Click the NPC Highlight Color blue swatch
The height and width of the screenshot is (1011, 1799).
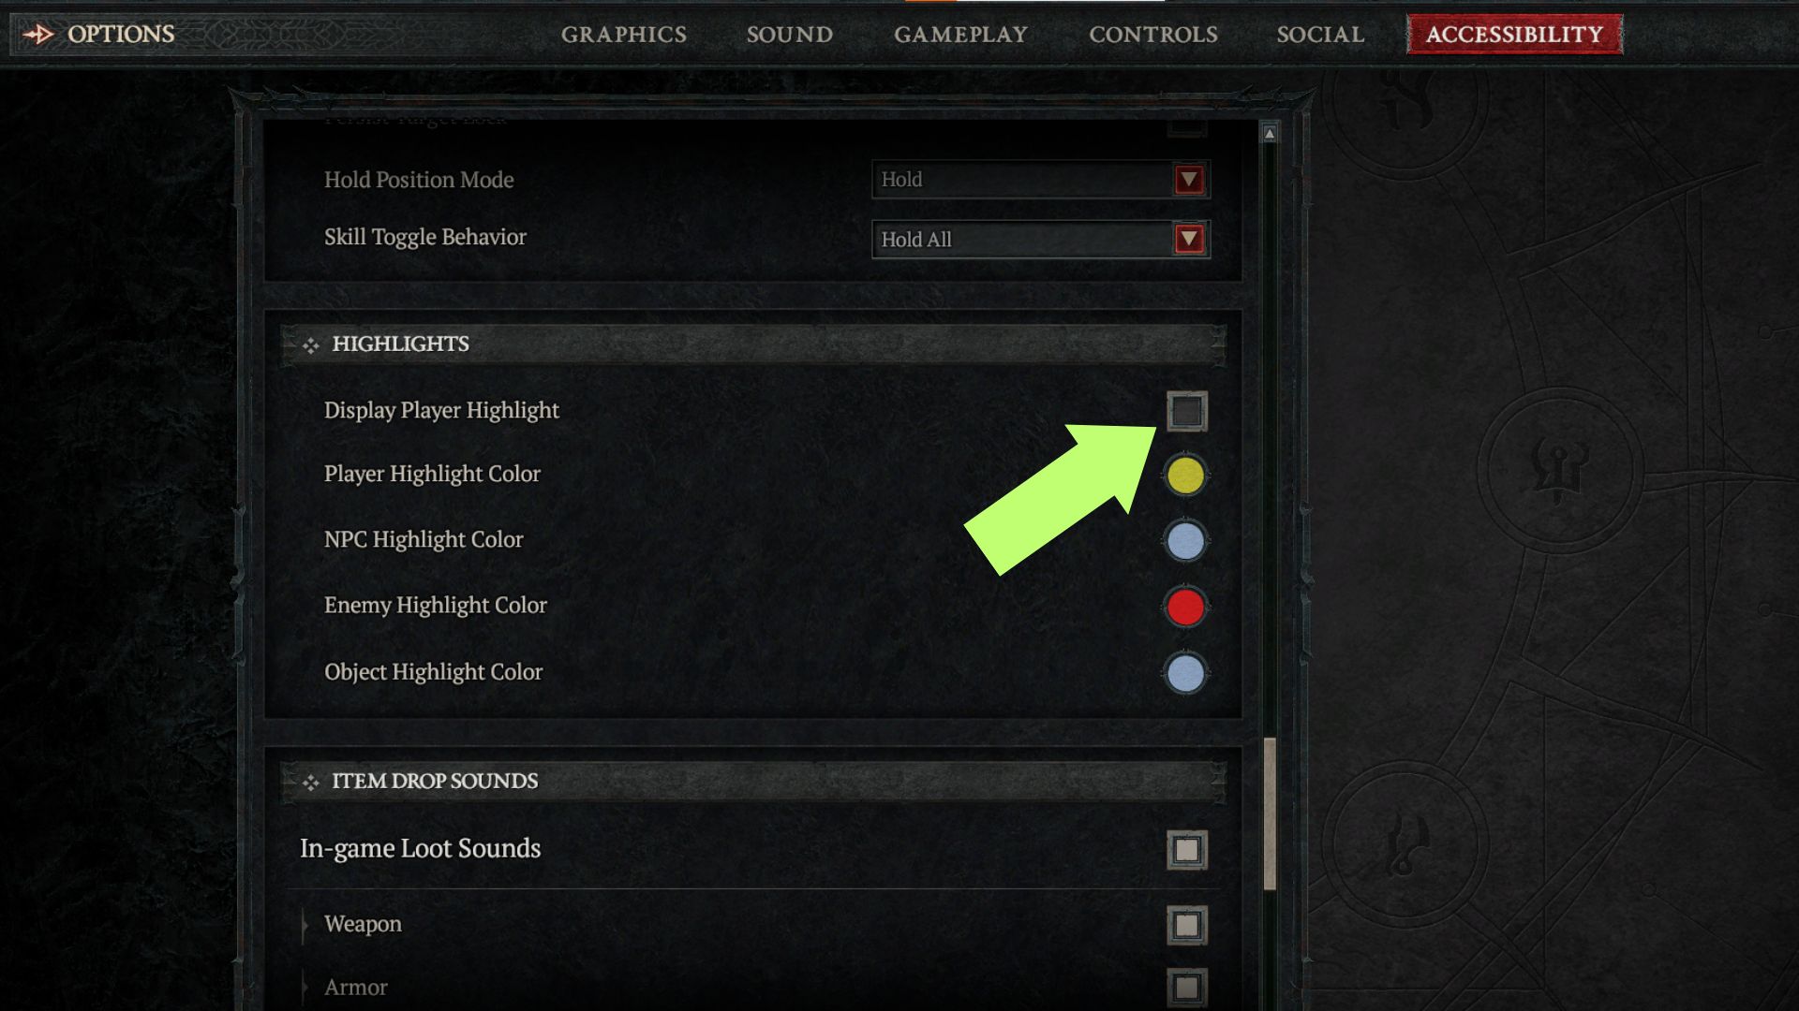(x=1182, y=541)
